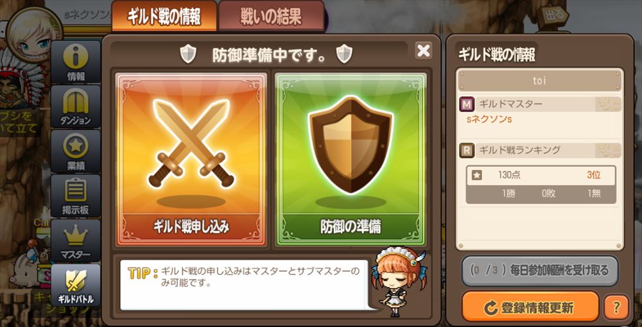Select the ダンジョン dungeon sidebar icon
This screenshot has height=327, width=642.
coord(75,106)
